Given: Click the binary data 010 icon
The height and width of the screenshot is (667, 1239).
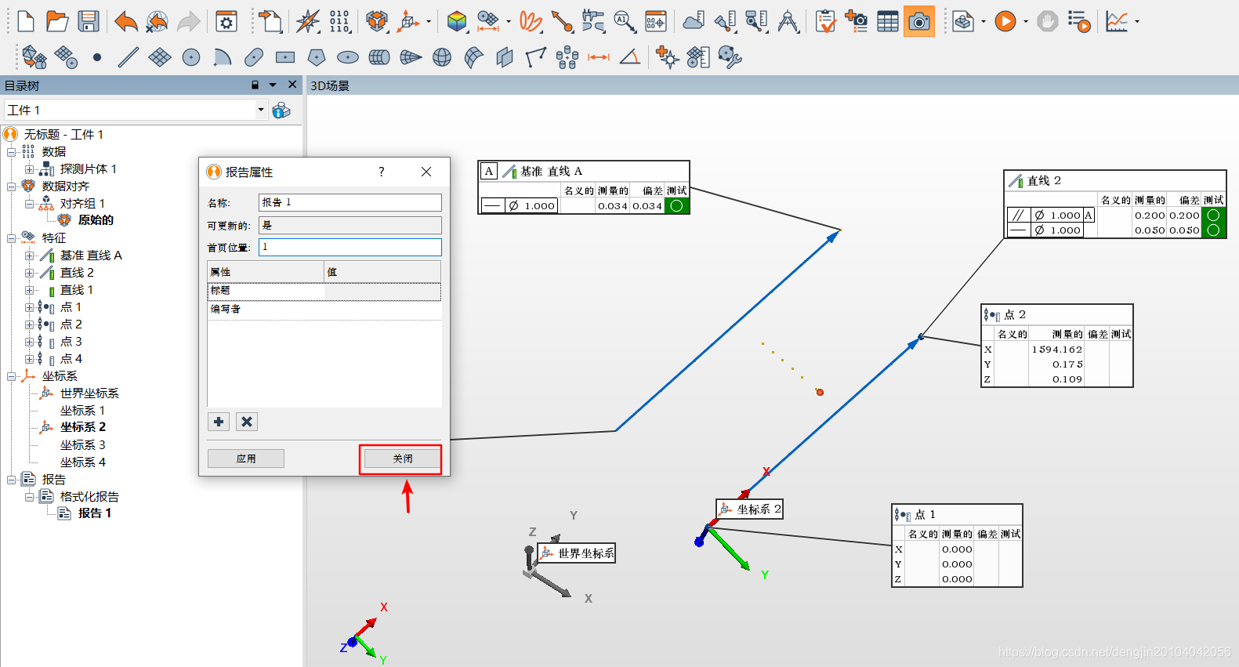Looking at the screenshot, I should pos(339,21).
